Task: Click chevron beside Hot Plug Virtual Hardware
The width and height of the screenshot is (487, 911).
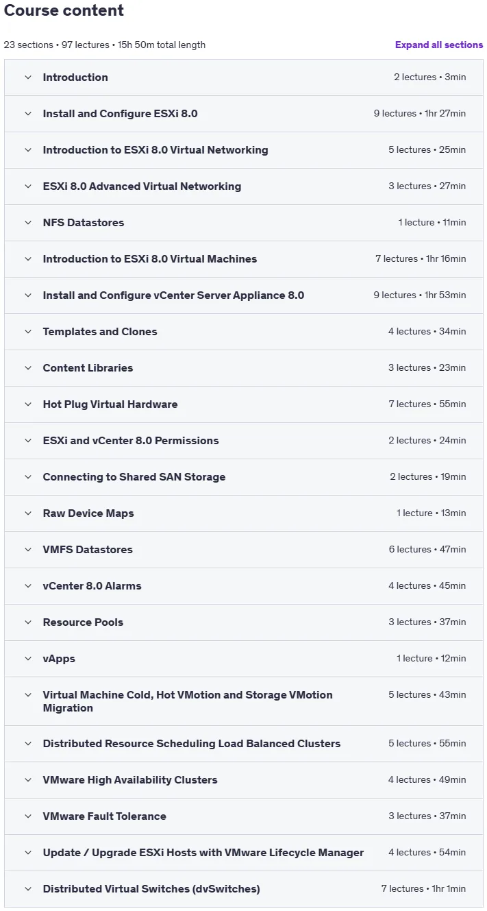Action: (x=28, y=404)
